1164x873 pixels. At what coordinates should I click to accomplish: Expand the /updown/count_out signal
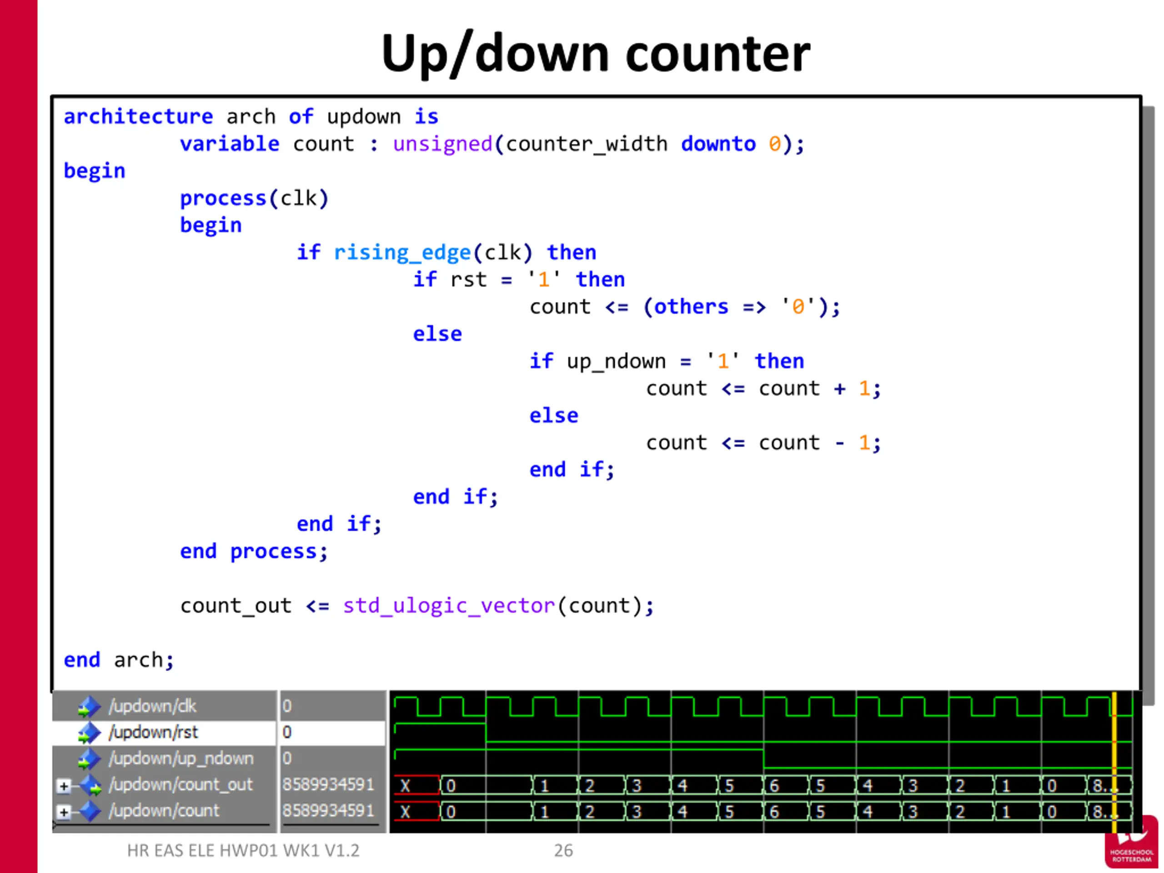[x=64, y=786]
